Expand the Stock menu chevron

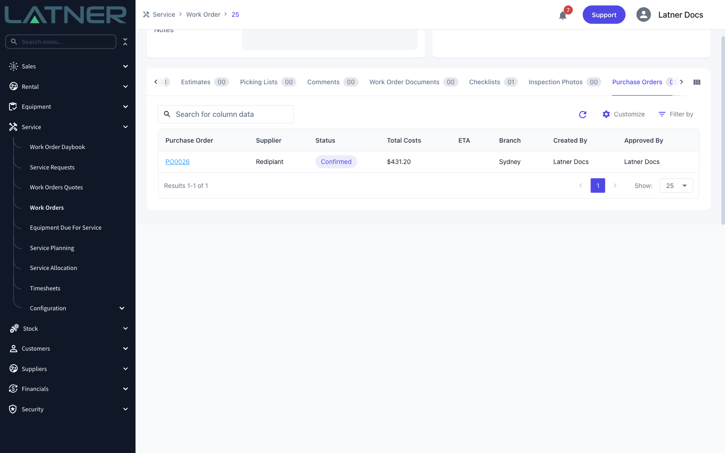pos(126,328)
